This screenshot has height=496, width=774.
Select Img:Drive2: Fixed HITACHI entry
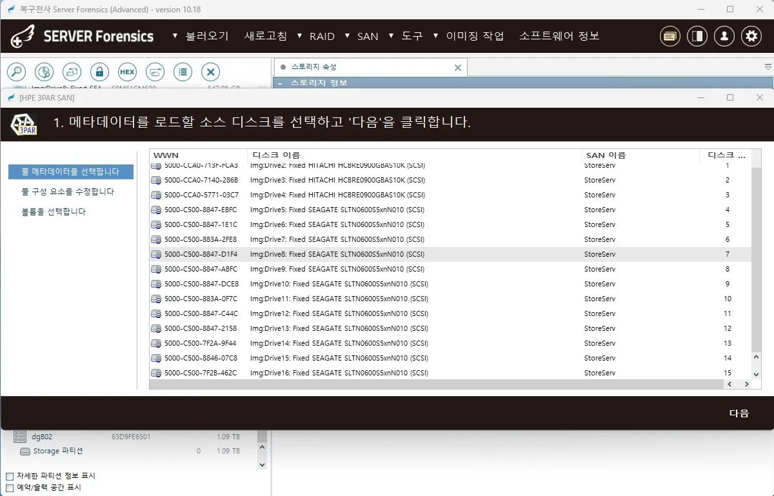point(337,166)
